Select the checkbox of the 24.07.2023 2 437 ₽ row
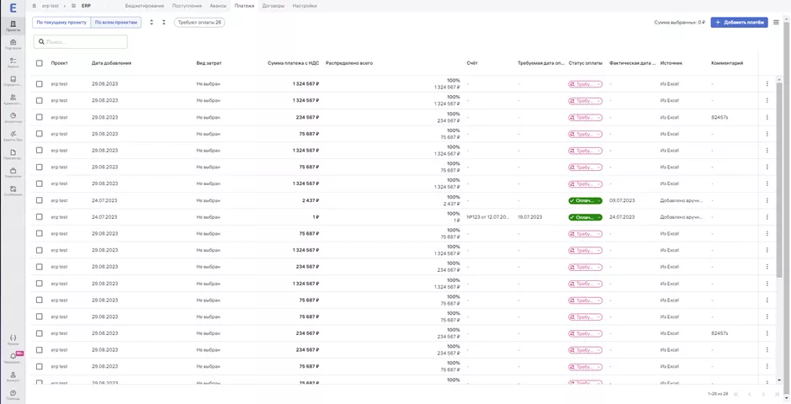The height and width of the screenshot is (404, 791). pyautogui.click(x=39, y=200)
